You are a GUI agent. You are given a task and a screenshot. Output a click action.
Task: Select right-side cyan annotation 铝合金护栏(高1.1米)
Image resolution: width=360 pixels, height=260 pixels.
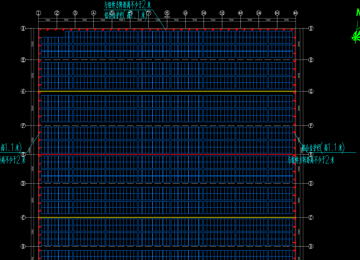point(323,147)
